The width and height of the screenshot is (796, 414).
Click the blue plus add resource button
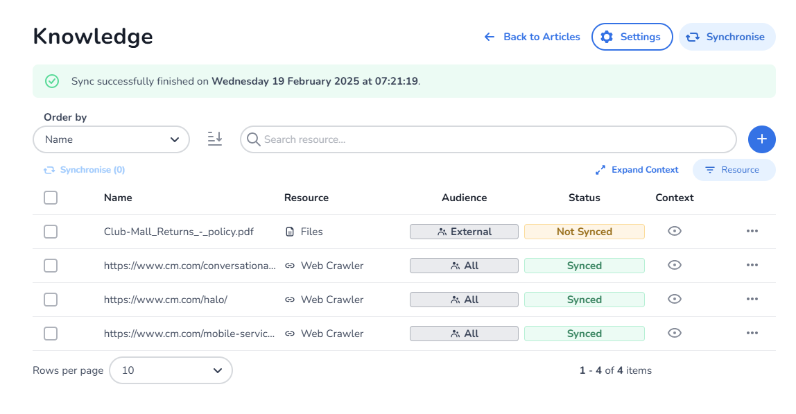761,139
